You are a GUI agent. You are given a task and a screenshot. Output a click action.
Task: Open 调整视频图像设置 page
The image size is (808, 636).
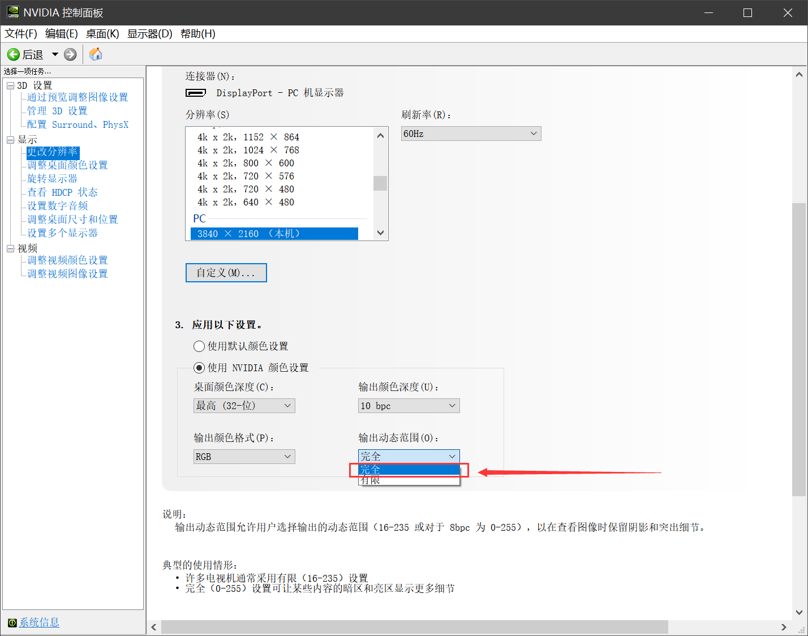(67, 274)
